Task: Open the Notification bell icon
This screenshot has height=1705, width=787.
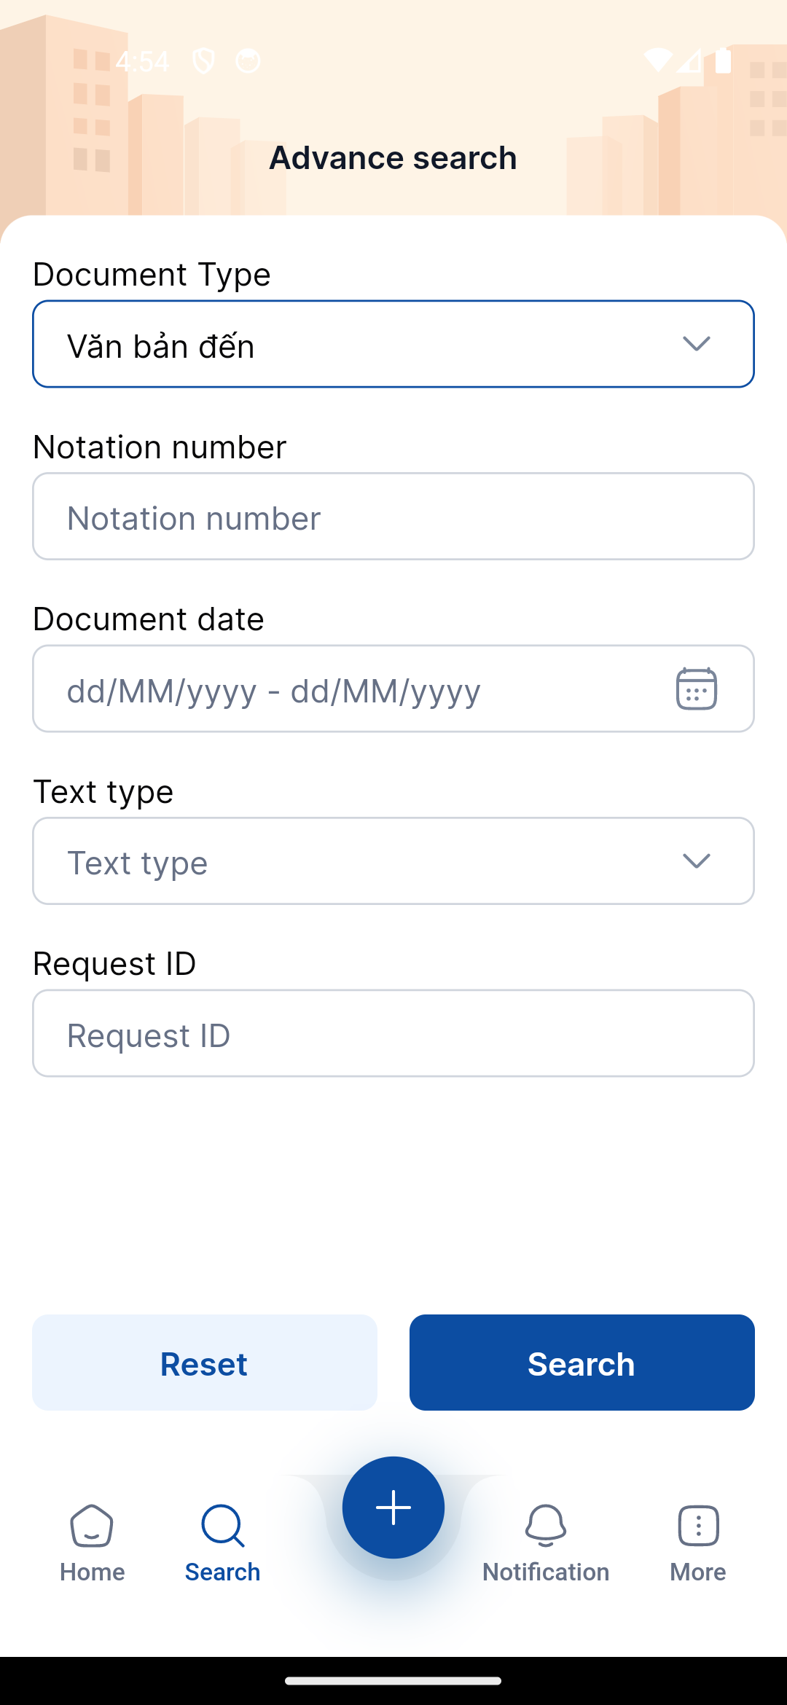Action: coord(545,1525)
